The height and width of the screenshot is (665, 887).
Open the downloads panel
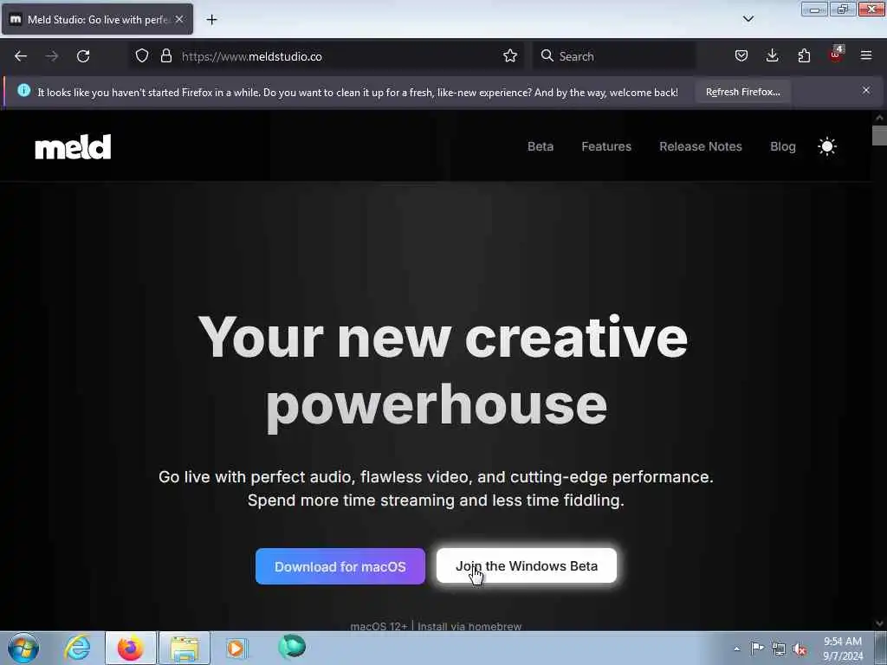772,55
